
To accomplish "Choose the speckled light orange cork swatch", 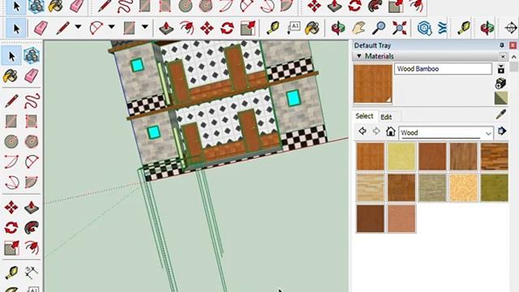I will click(463, 187).
